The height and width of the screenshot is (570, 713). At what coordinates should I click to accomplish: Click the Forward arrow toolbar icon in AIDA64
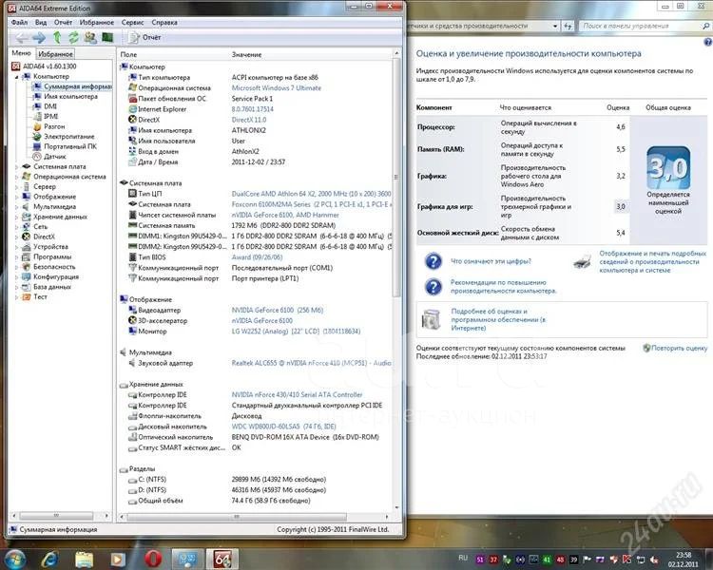coord(39,38)
